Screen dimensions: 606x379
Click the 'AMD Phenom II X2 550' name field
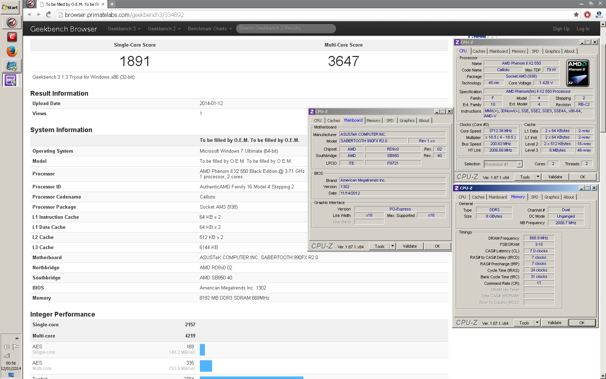521,63
